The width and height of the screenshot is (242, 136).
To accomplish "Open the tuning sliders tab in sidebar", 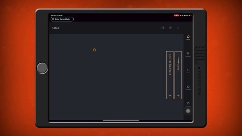I will pos(188,71).
